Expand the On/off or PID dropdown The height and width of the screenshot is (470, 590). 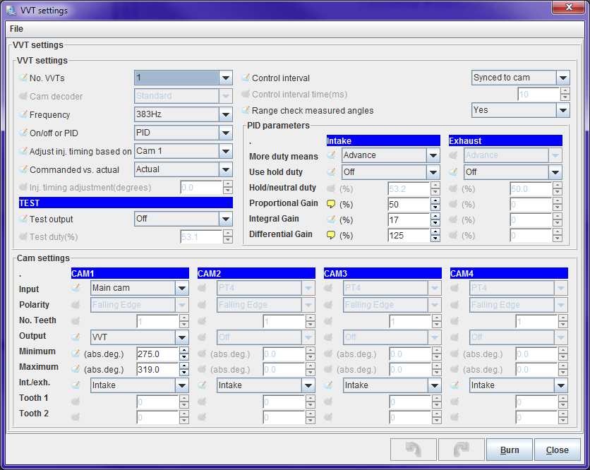225,133
